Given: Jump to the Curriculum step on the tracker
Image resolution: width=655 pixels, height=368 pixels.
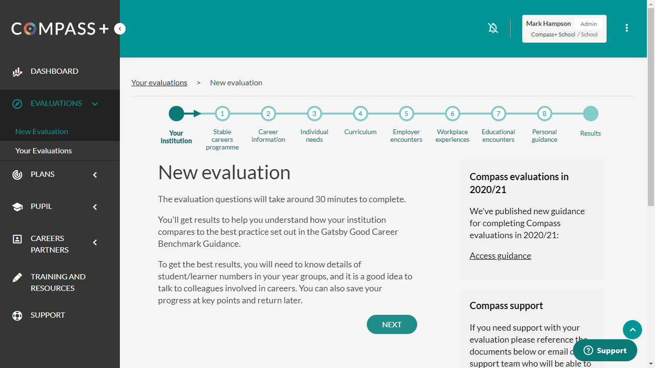Looking at the screenshot, I should tap(360, 114).
